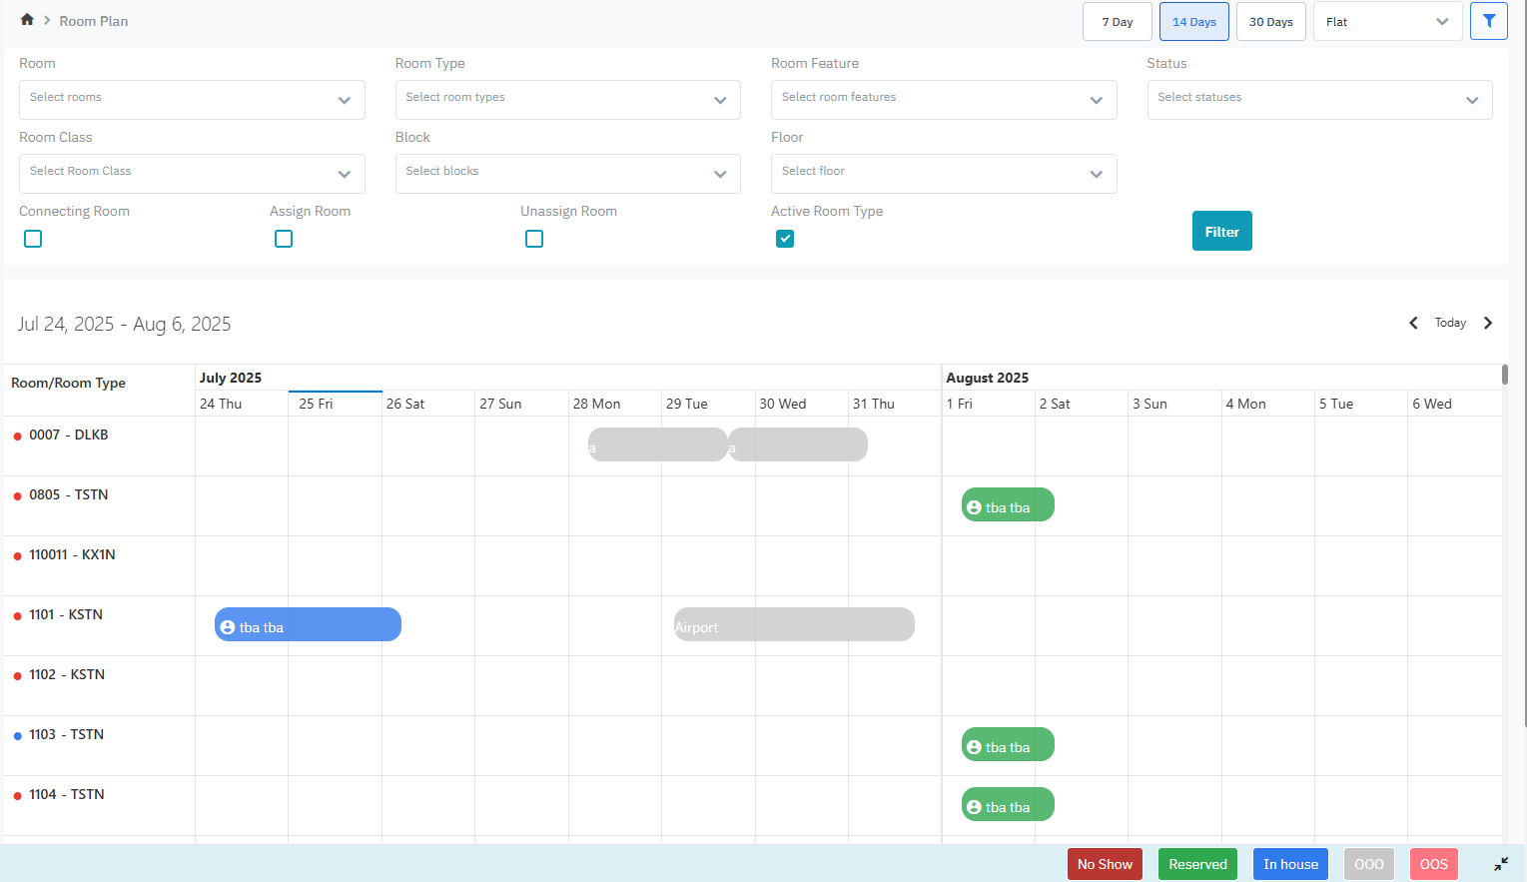Viewport: 1527px width, 882px height.
Task: Toggle the filter funnel icon
Action: click(1488, 21)
